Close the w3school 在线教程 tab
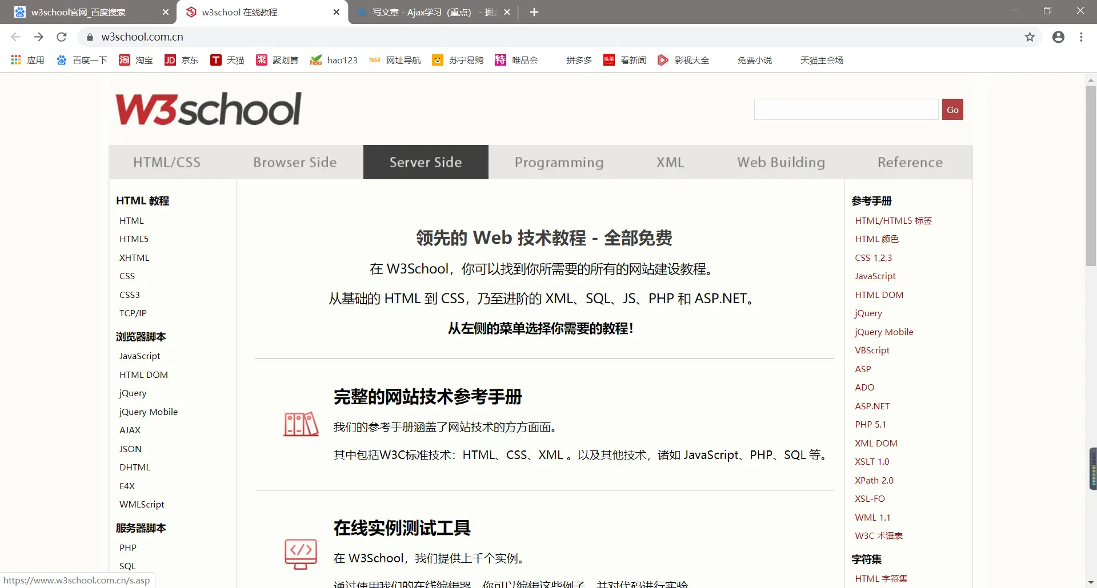 [x=337, y=12]
